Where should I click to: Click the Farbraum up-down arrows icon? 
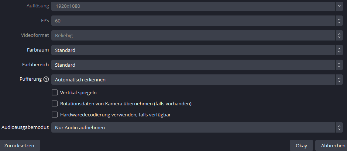339,50
